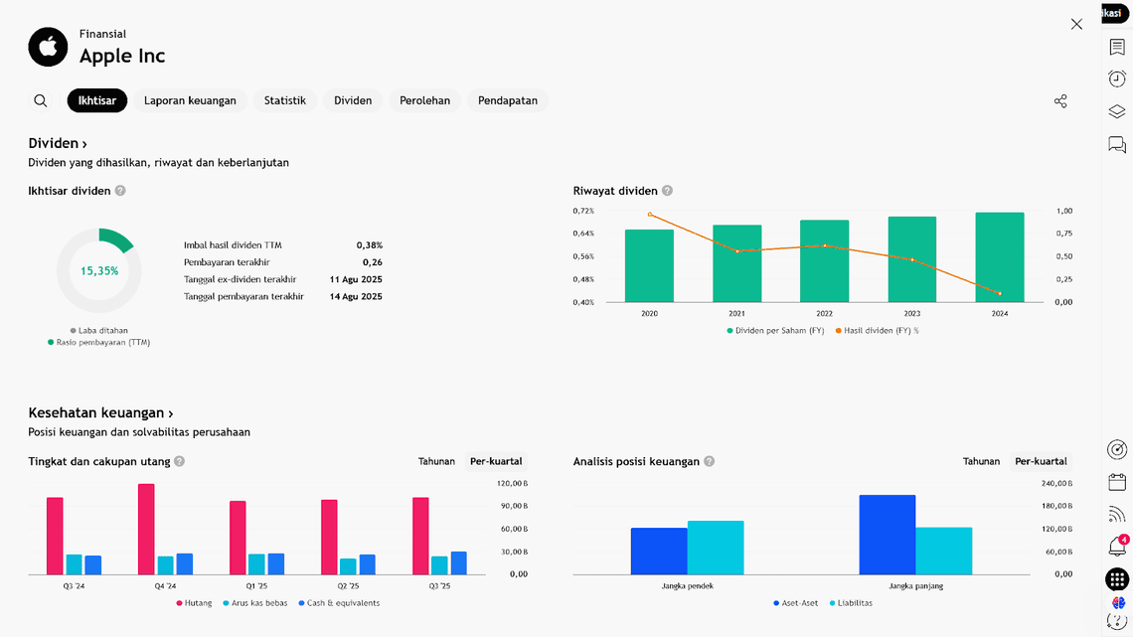Go to the Pendapatan tab
This screenshot has height=637, width=1133.
(x=507, y=100)
